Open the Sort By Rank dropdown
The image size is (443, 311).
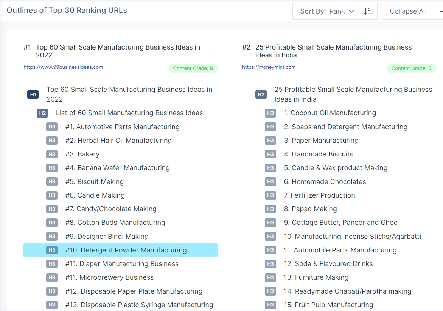(x=326, y=11)
